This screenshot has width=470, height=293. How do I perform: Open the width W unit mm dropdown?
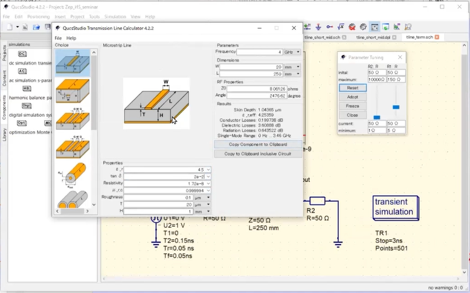[292, 67]
